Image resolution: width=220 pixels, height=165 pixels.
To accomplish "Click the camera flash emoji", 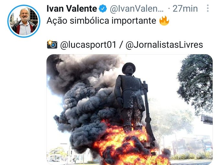I will tap(52, 44).
